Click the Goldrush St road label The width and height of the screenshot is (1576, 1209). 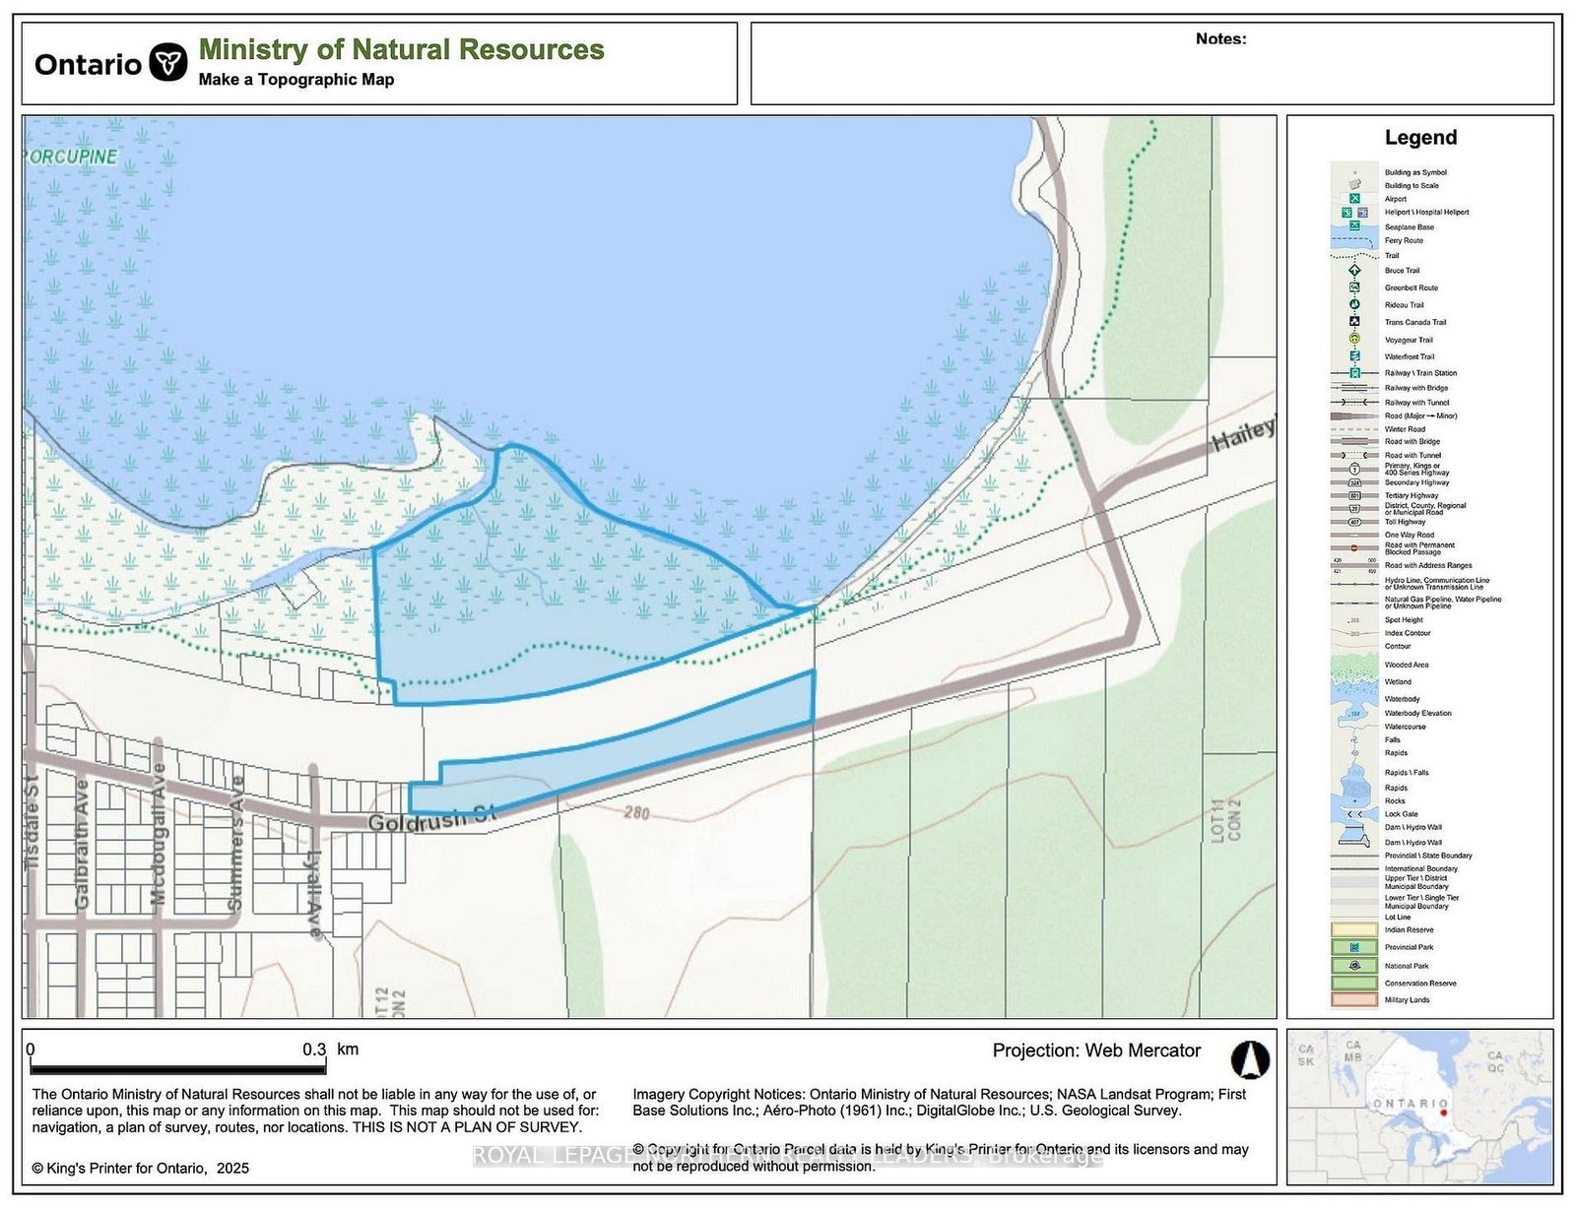[431, 818]
